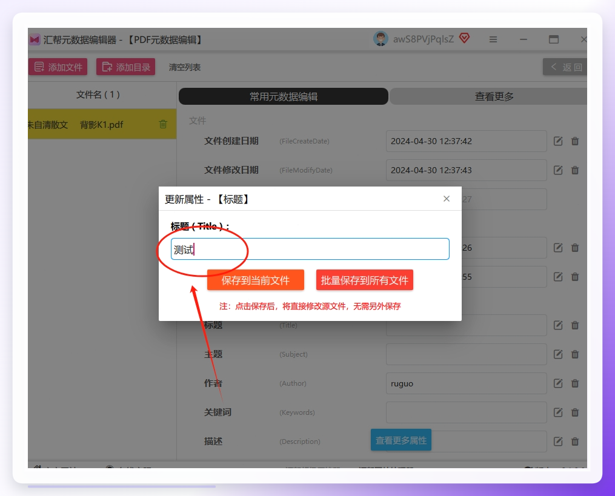Screen dimensions: 615x496
Task: Edit the 标题 (Title) property
Action: coord(558,325)
